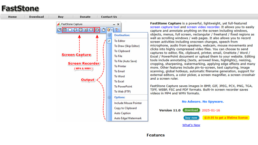
Task: Start the Screen Recorder video icon
Action: (x=97, y=30)
